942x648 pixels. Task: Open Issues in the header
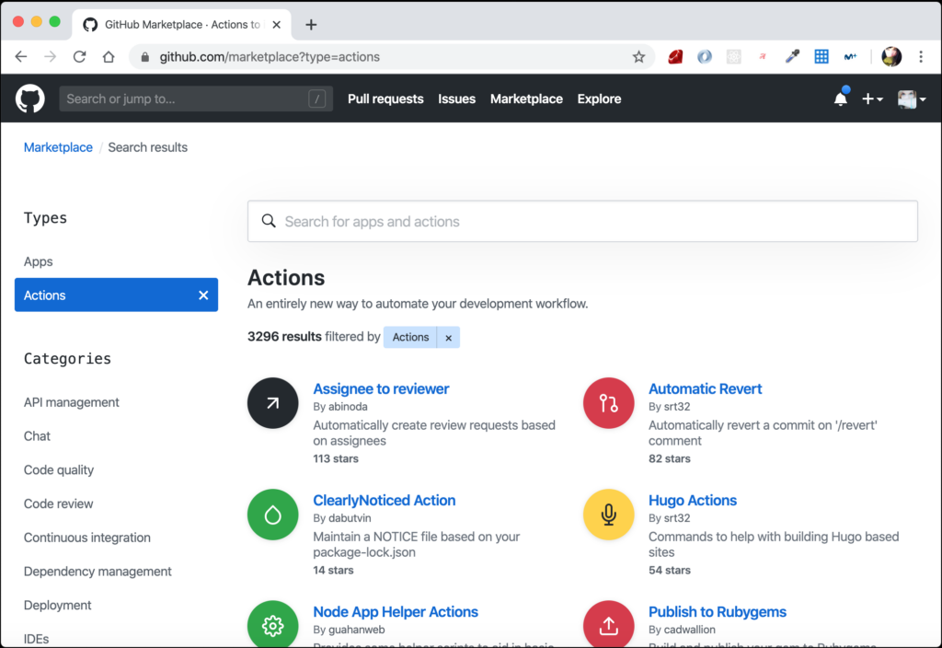[x=456, y=98]
